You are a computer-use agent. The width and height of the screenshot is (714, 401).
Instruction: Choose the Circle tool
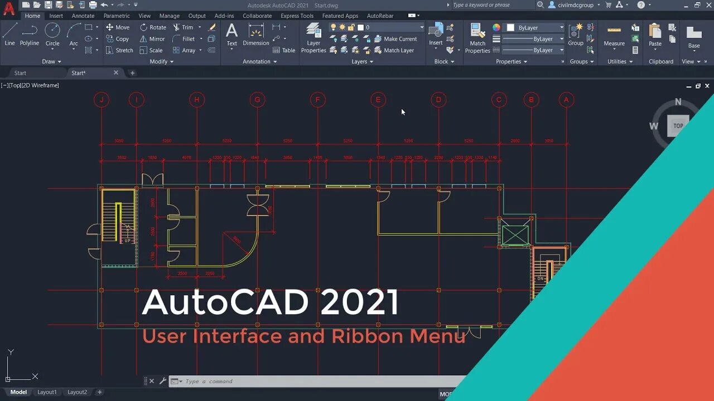[52, 35]
